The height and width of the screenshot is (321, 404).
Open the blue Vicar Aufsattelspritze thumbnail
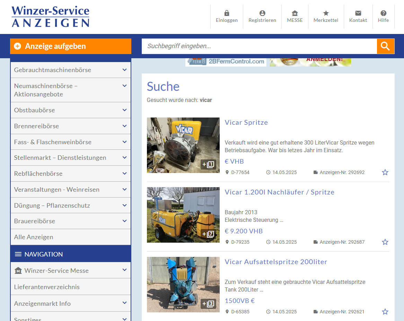pyautogui.click(x=183, y=284)
